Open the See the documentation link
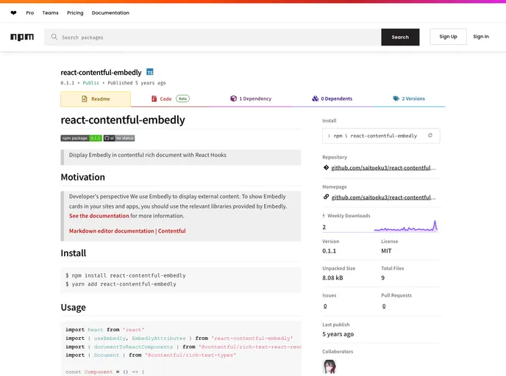 click(x=99, y=216)
